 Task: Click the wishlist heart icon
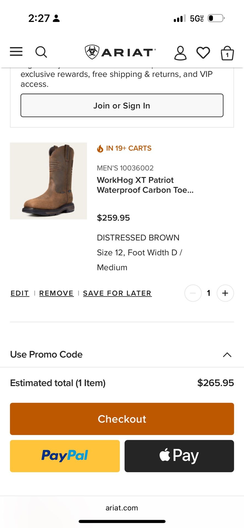(204, 53)
